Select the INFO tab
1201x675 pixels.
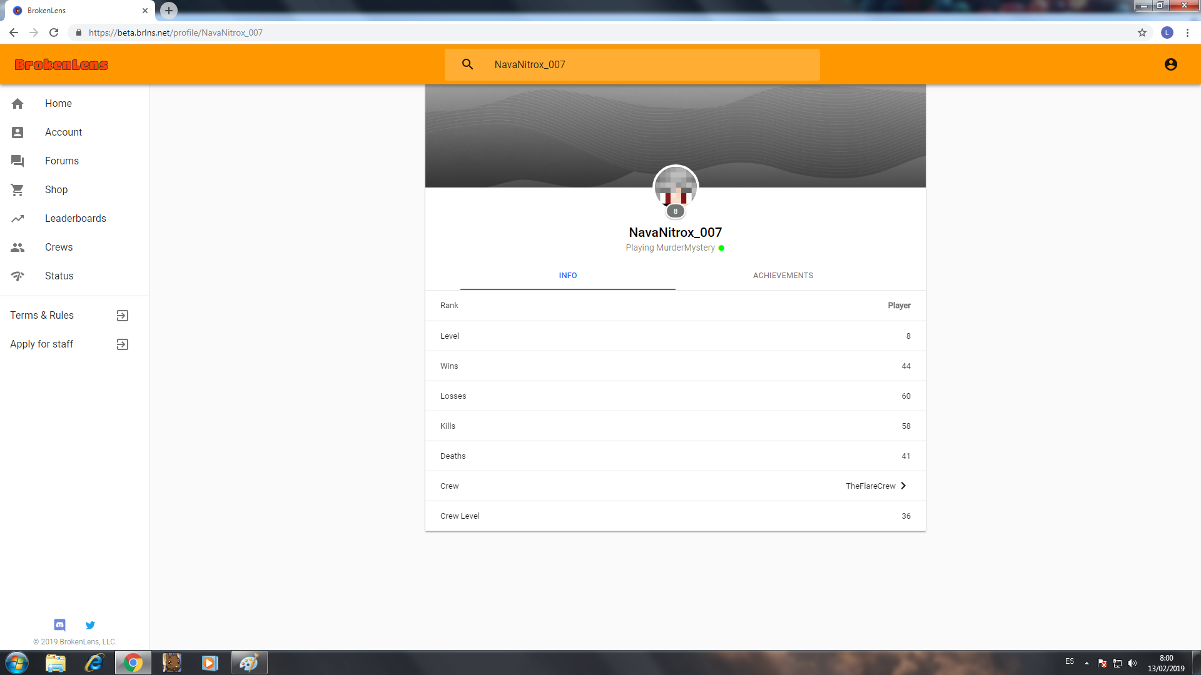click(568, 276)
